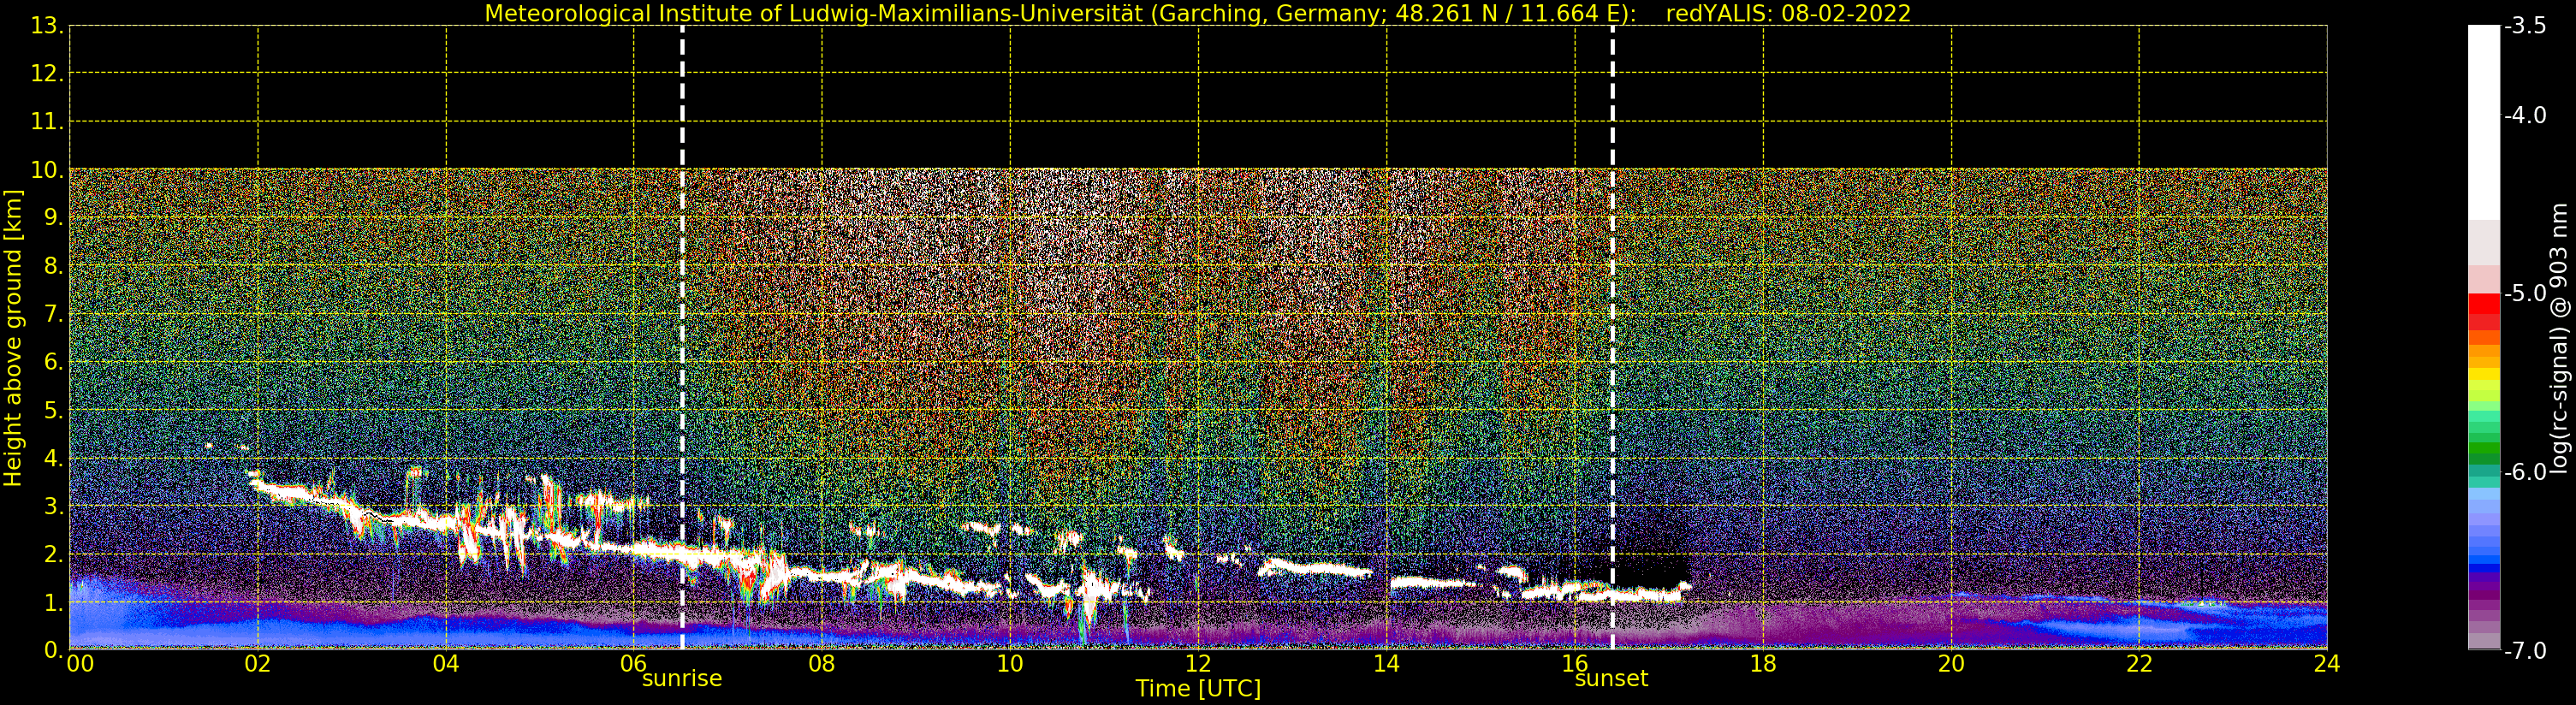Image resolution: width=2576 pixels, height=705 pixels.
Task: Click the height axis tick '13.'
Action: 47,26
